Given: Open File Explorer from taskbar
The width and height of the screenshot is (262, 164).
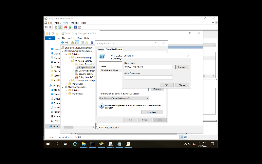Looking at the screenshot, I should (84, 144).
